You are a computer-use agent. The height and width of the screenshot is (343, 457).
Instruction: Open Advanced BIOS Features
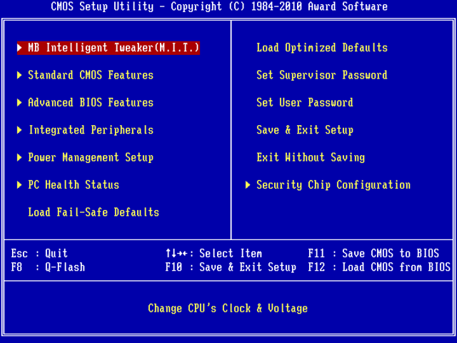pyautogui.click(x=91, y=103)
